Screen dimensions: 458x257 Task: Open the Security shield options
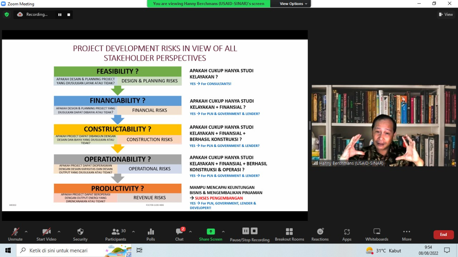(80, 234)
